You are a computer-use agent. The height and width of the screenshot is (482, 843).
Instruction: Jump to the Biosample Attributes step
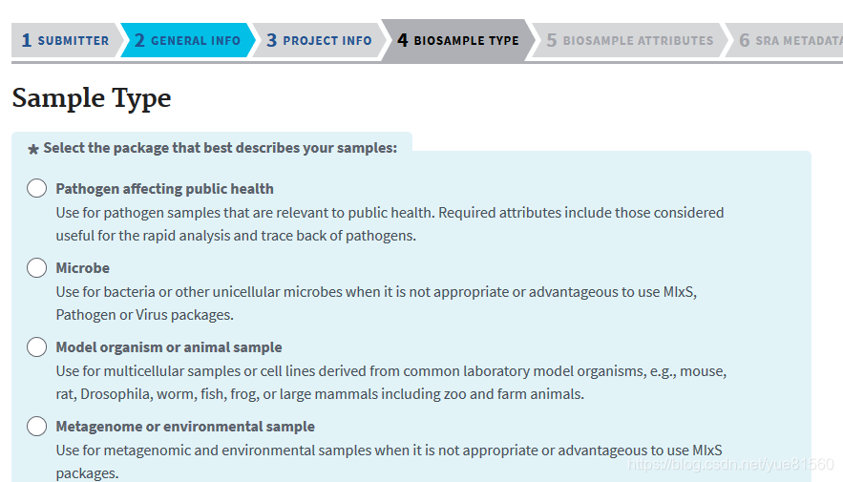[630, 40]
